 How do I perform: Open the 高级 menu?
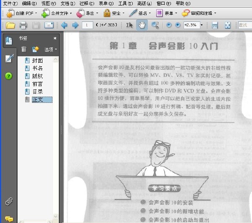tap(144, 3)
